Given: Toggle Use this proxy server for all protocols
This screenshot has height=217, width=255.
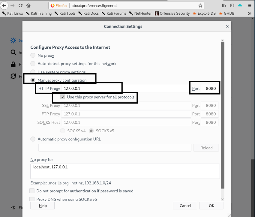Looking at the screenshot, I should point(63,97).
